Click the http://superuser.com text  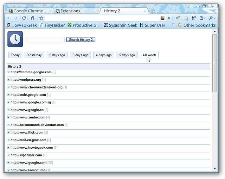click(26, 155)
